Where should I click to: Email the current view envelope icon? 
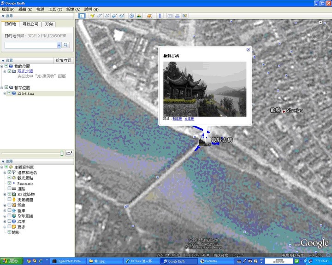point(170,16)
